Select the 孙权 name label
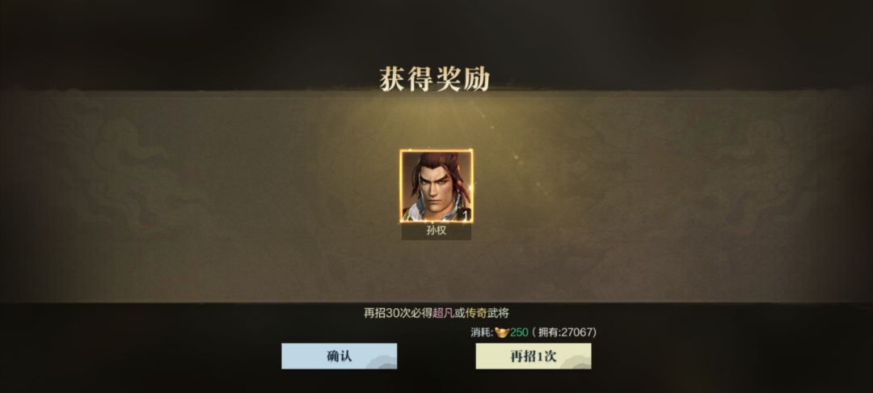The width and height of the screenshot is (873, 393). point(436,231)
